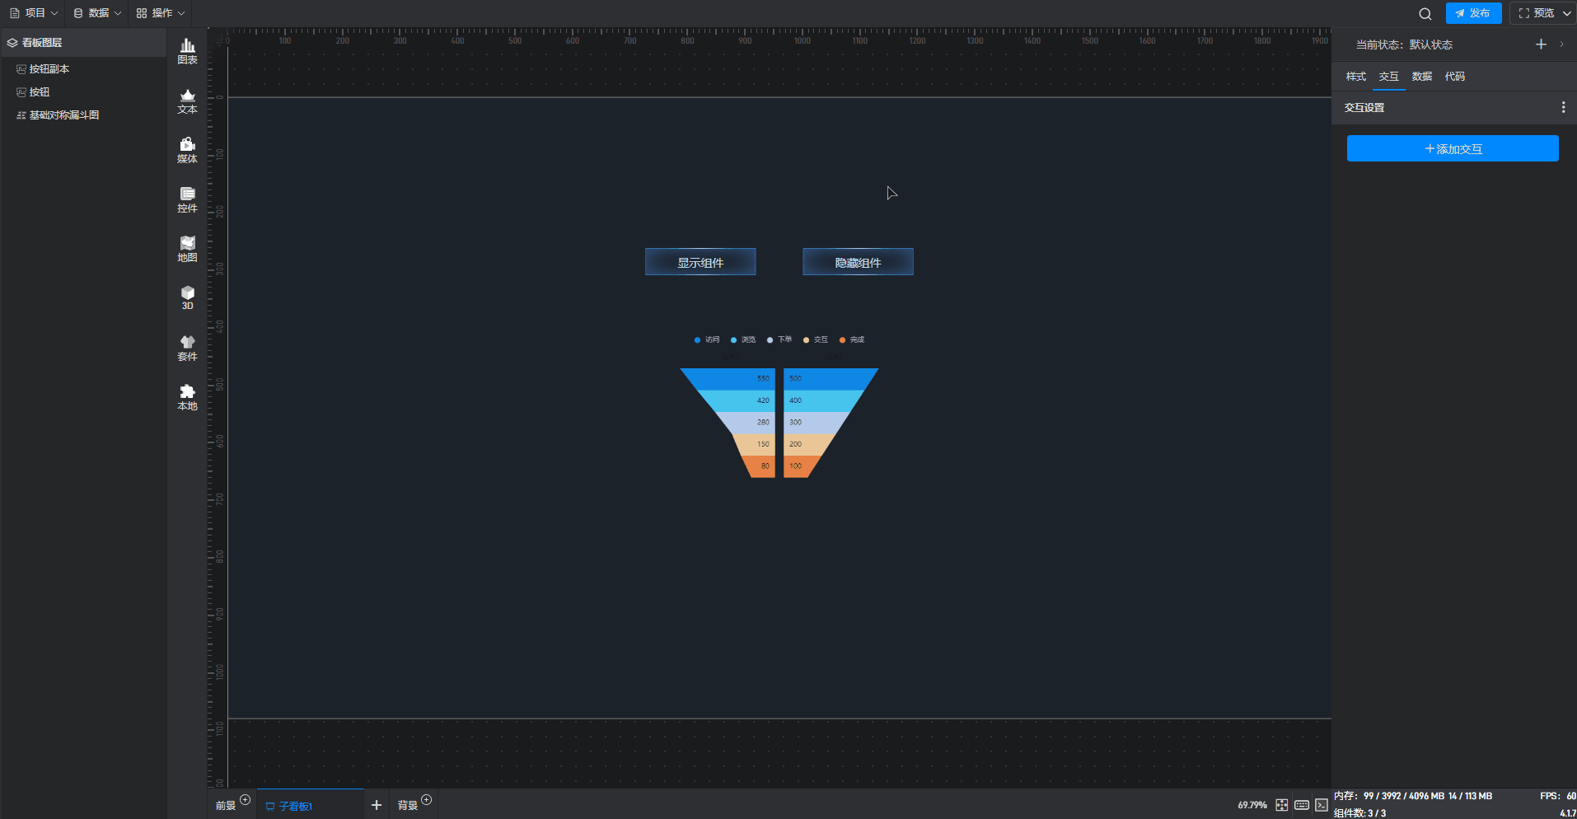Click the right funnel segment valued 300
Screen dimensions: 1577x819
816,423
